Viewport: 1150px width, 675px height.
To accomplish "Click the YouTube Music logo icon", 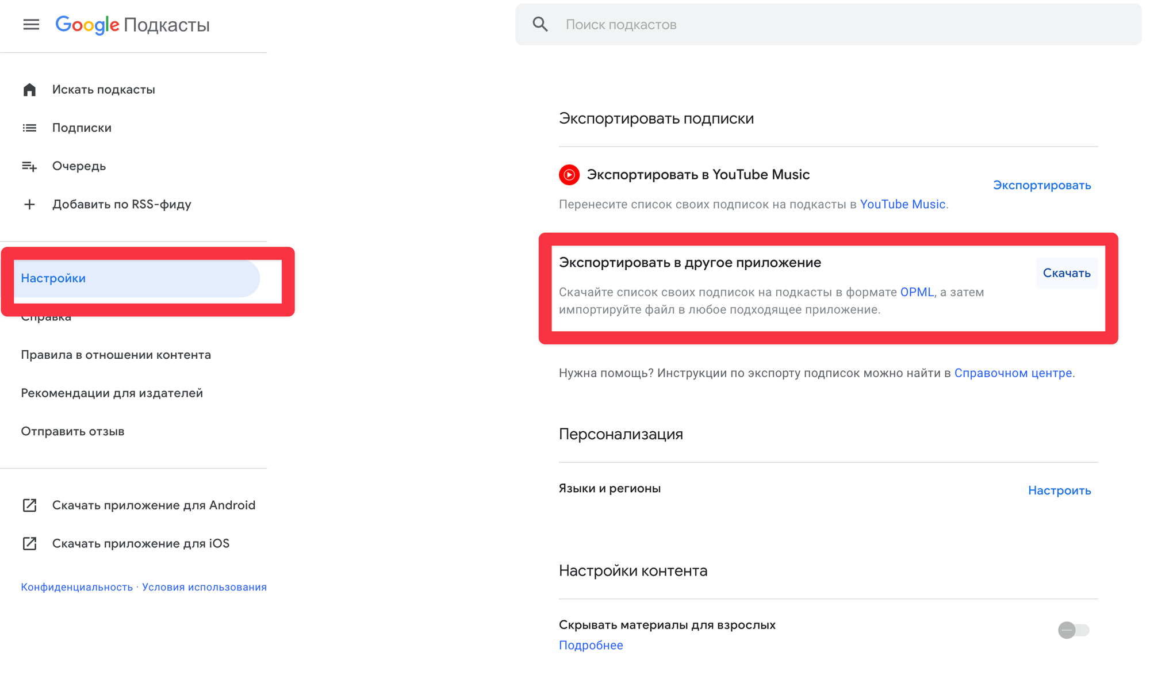I will [569, 175].
